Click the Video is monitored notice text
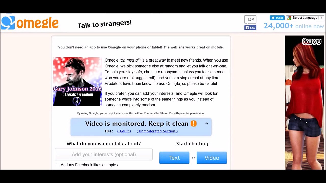The width and height of the screenshot is (326, 183). 137,124
